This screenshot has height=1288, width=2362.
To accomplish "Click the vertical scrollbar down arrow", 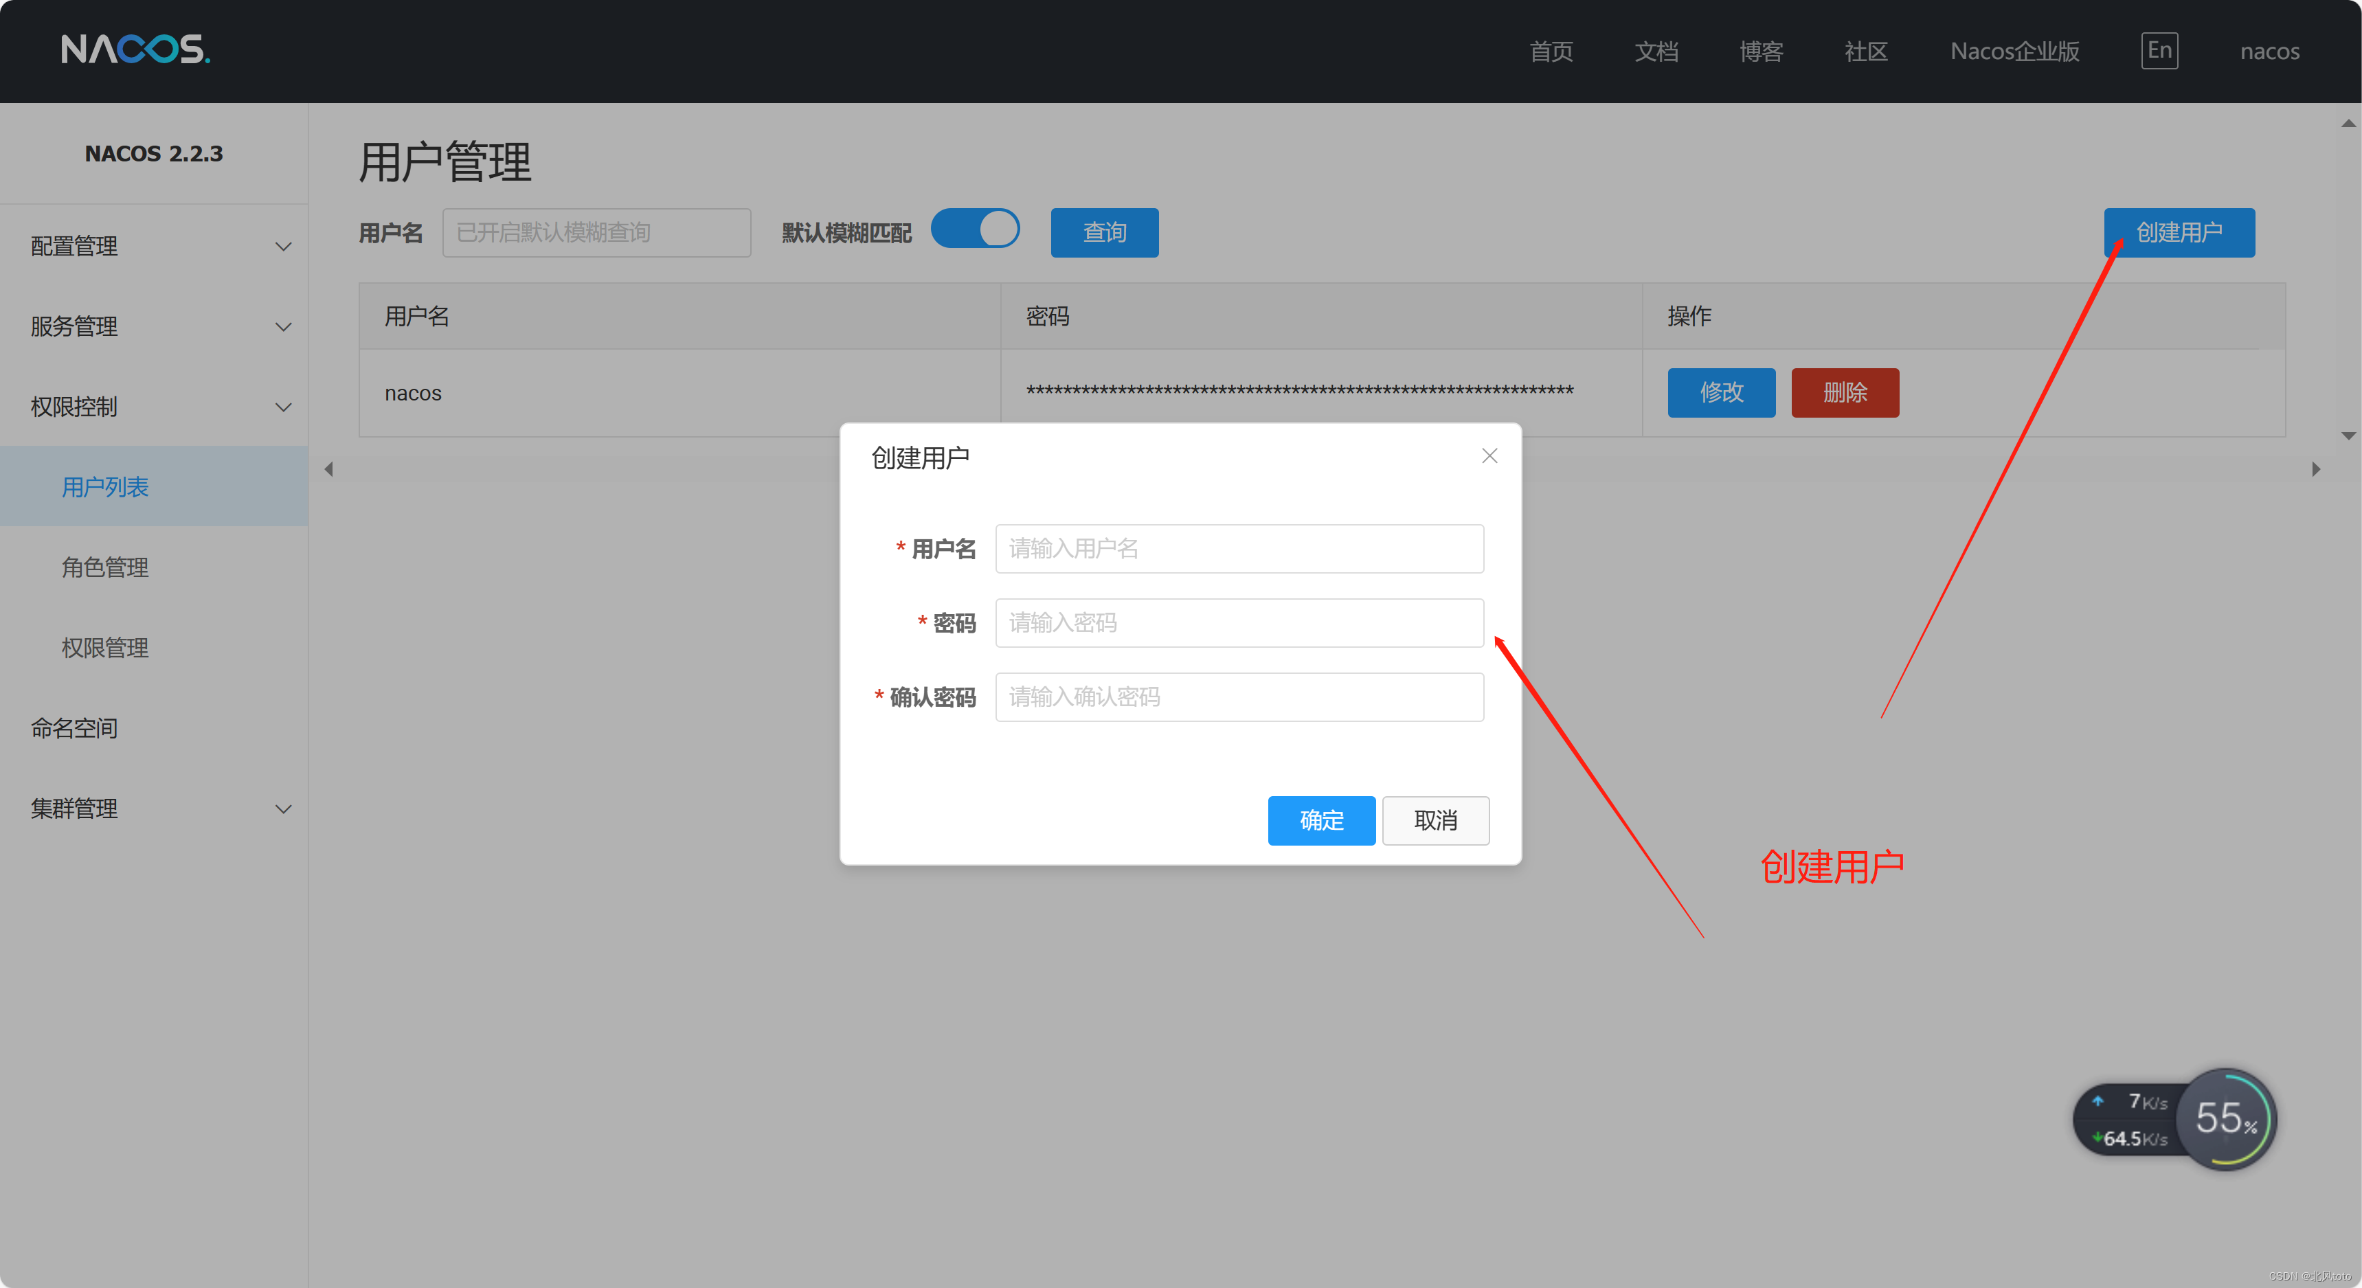I will pos(2348,436).
